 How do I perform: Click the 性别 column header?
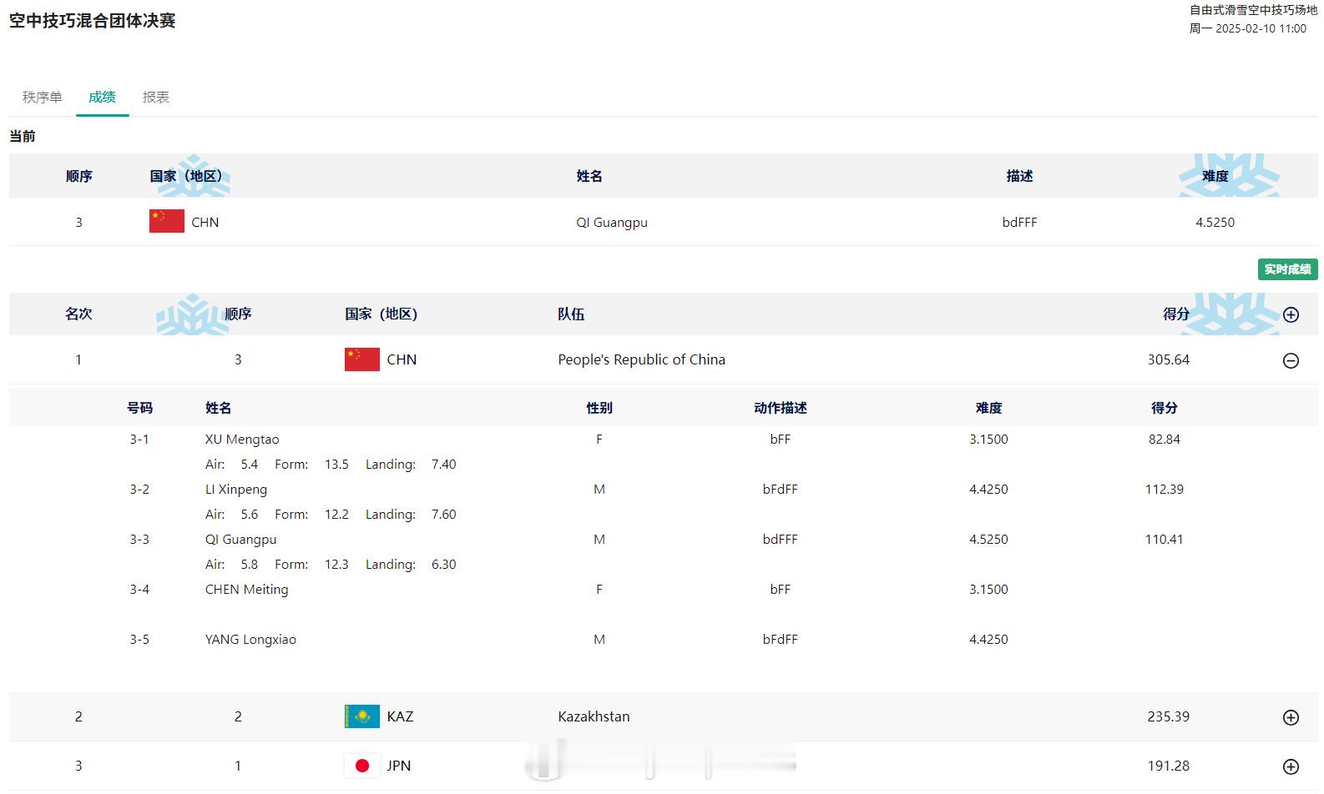click(599, 408)
